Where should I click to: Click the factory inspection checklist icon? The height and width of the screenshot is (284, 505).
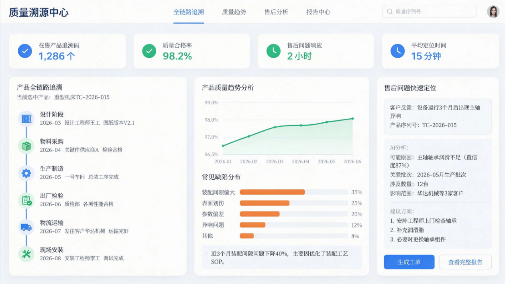click(x=26, y=200)
